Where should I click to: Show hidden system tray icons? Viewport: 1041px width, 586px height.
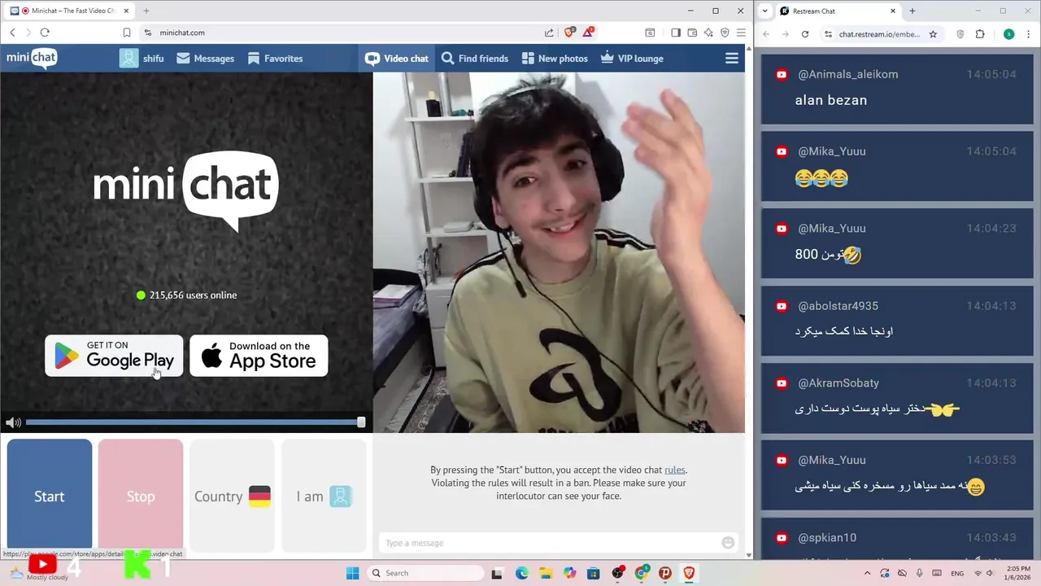[x=867, y=573]
